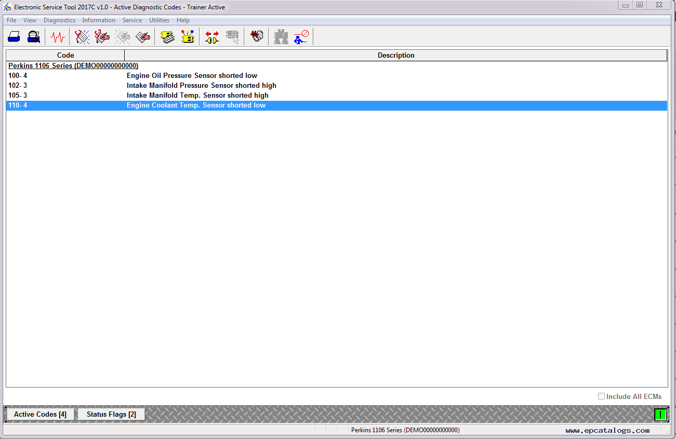Select Engine Coolant Temp. Sensor shorted low

(x=196, y=105)
